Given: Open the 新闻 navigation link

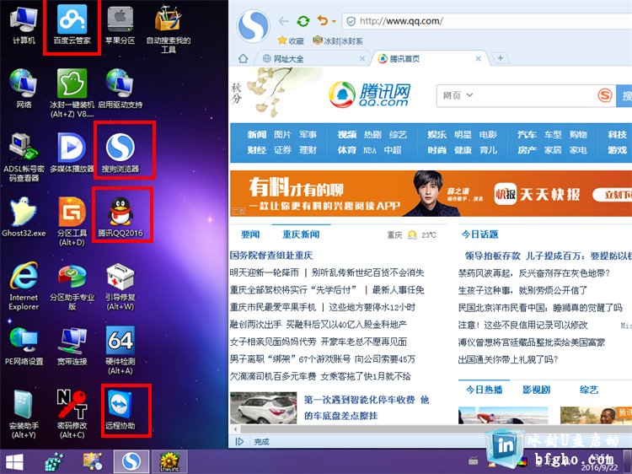Looking at the screenshot, I should [x=257, y=134].
